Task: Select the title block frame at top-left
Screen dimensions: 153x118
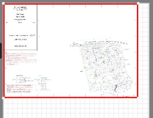Action: [x=21, y=27]
